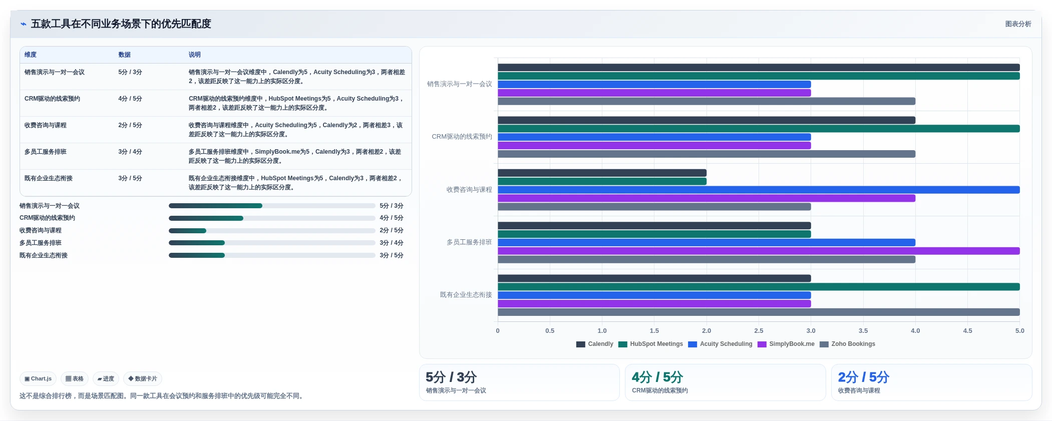Click the table description starting 销售演示与一对一会议维度中

(x=297, y=77)
